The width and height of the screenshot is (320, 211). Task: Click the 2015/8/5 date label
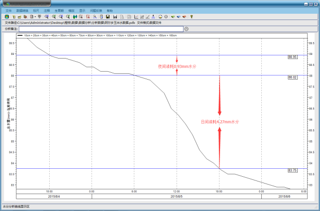[x=177, y=197]
